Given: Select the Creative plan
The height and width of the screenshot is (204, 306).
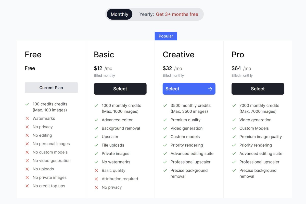Looking at the screenshot, I should coord(189,89).
